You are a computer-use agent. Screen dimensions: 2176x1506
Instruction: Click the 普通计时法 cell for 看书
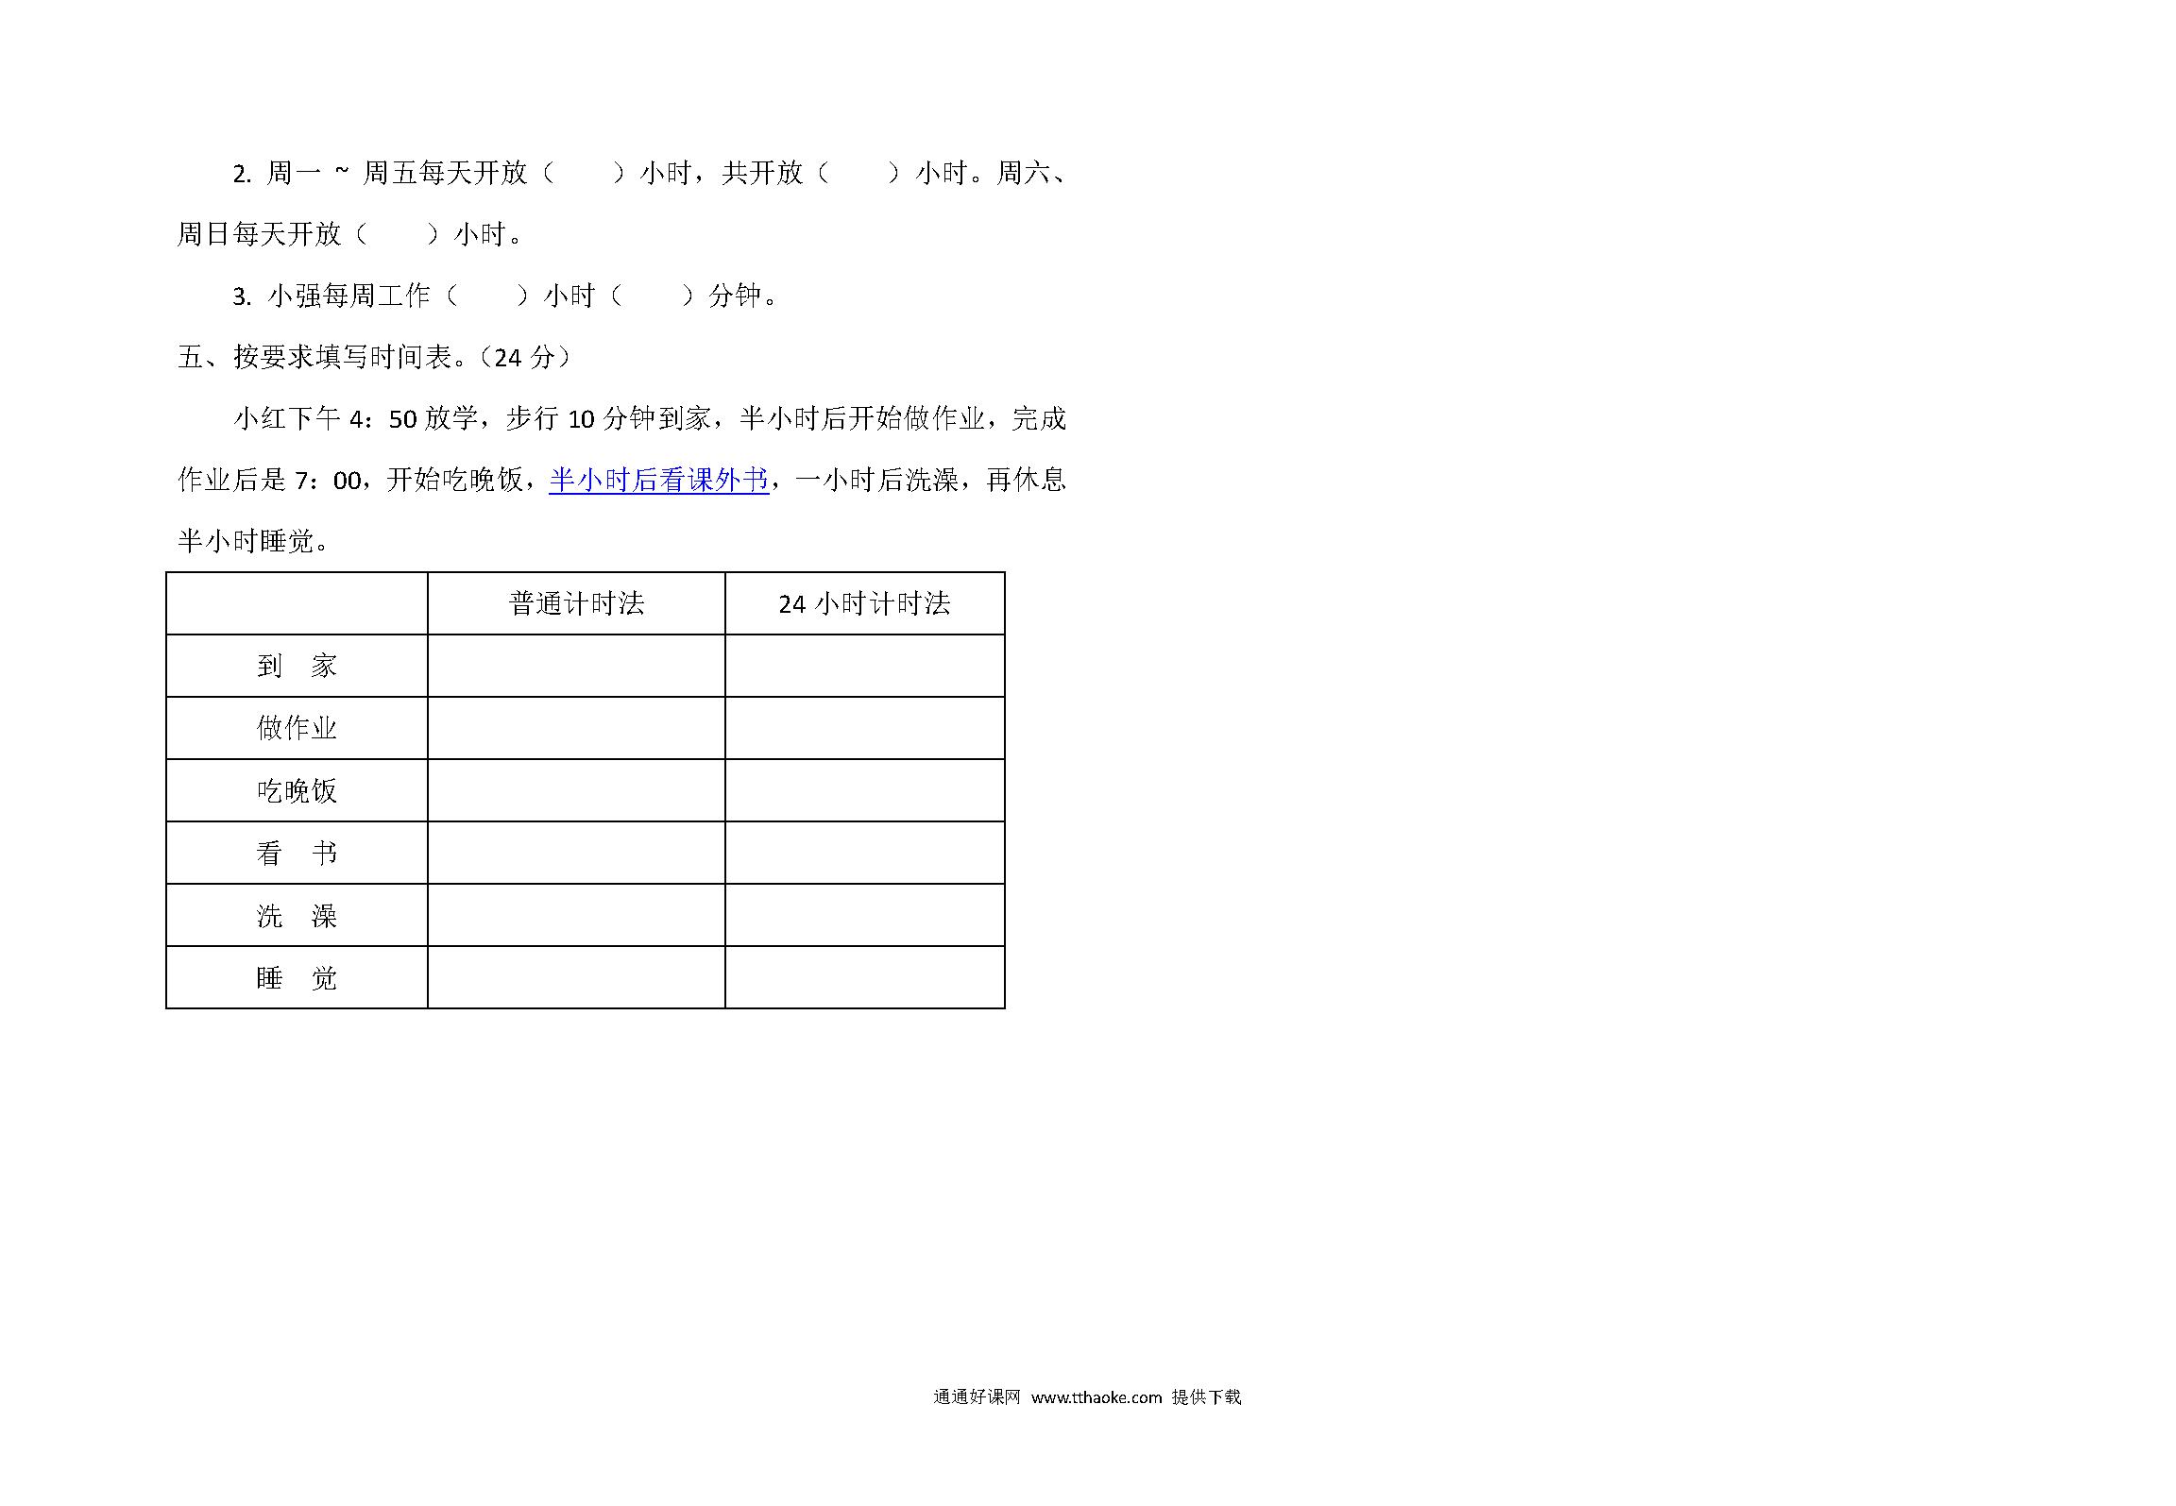(576, 853)
